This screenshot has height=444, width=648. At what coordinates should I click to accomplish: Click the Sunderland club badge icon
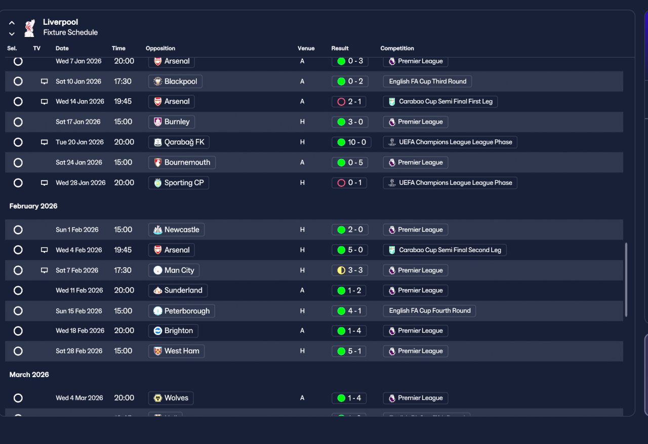pyautogui.click(x=158, y=291)
